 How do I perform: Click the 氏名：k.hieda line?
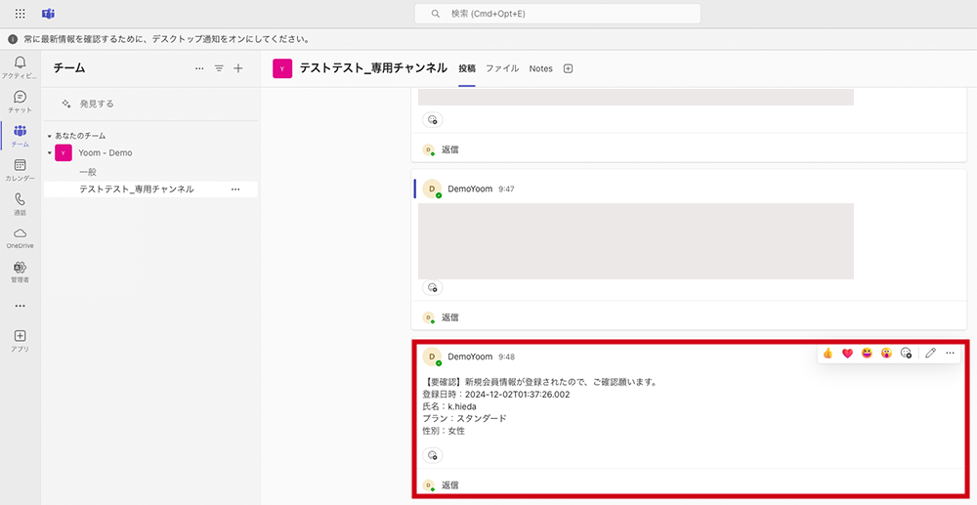pyautogui.click(x=449, y=406)
